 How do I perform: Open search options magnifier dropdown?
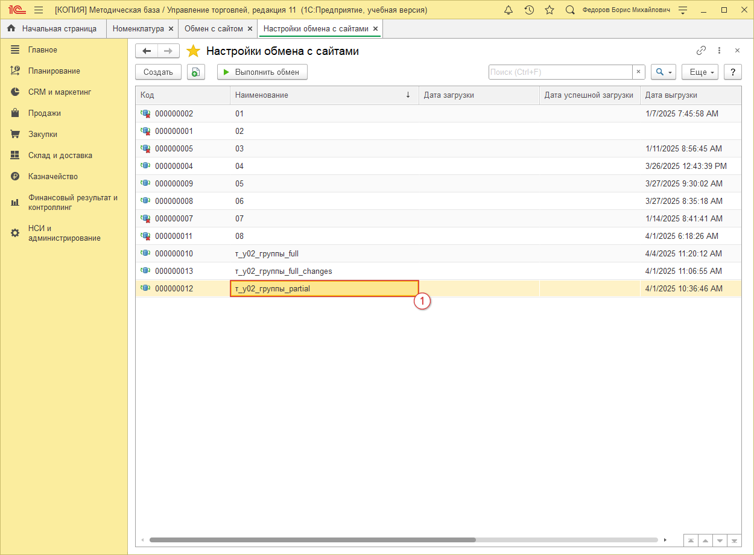(x=663, y=72)
